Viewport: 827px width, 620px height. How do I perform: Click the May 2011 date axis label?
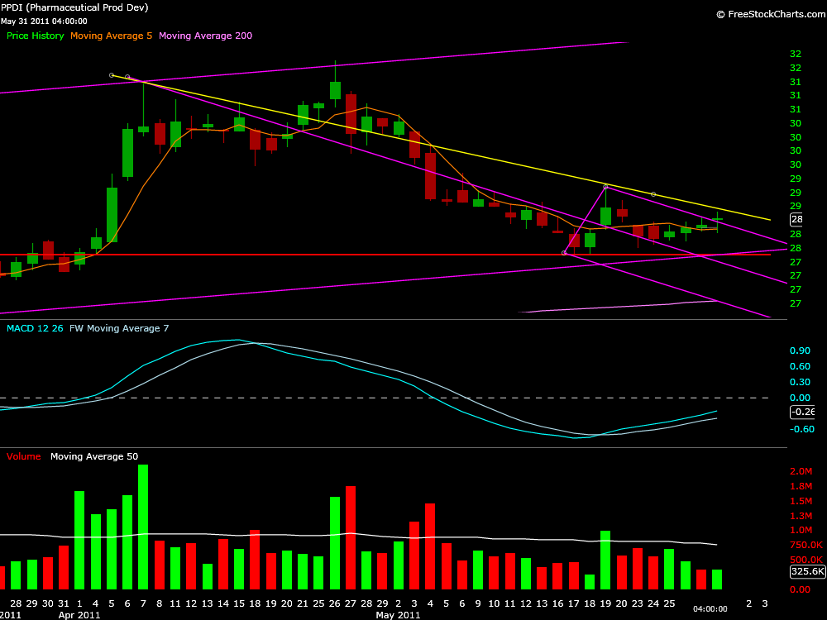[x=399, y=615]
